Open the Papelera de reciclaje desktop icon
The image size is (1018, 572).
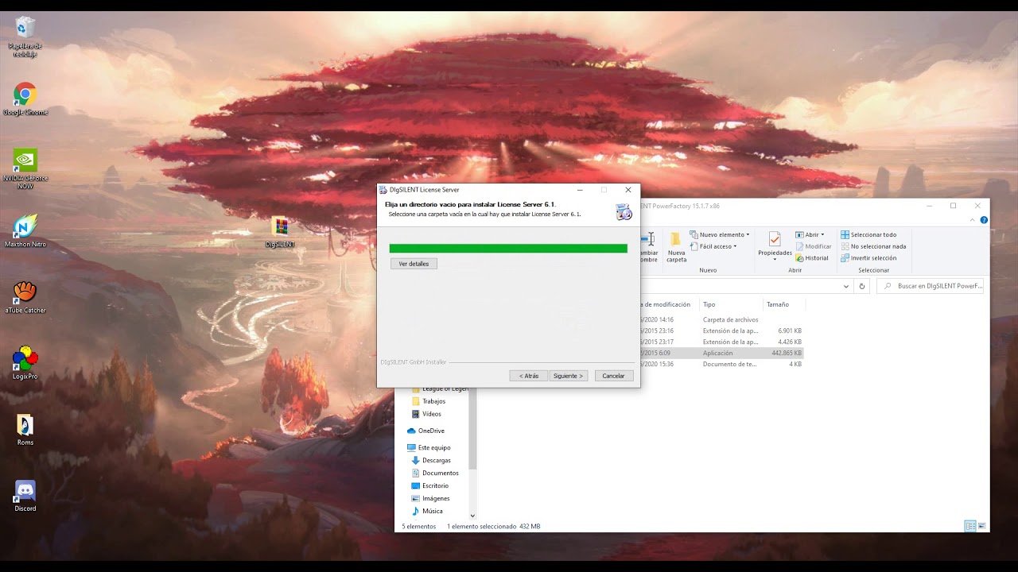tap(25, 37)
